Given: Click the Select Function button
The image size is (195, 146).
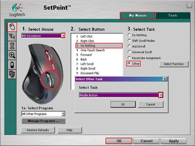Looking at the screenshot, I should pyautogui.click(x=174, y=64).
